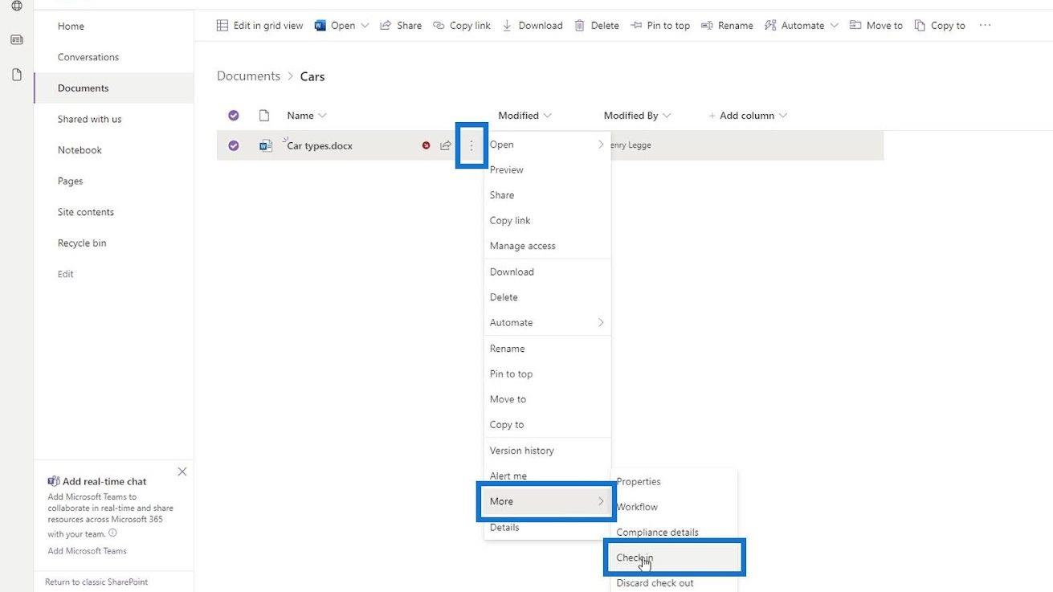The width and height of the screenshot is (1053, 592).
Task: Expand the More submenu item
Action: coord(547,501)
